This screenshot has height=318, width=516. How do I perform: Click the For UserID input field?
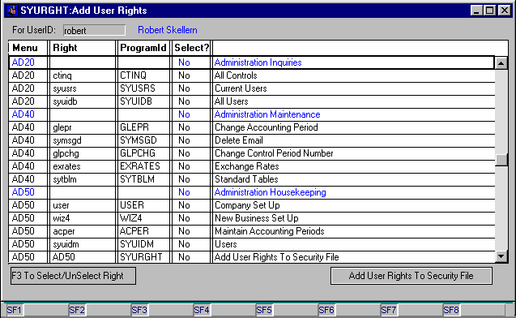(94, 30)
